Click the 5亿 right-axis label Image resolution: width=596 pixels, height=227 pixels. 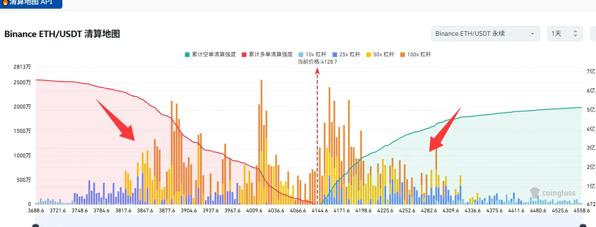point(590,110)
